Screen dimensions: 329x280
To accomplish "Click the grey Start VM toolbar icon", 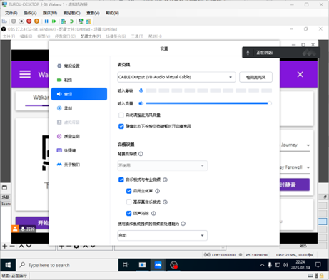I will (x=14, y=21).
